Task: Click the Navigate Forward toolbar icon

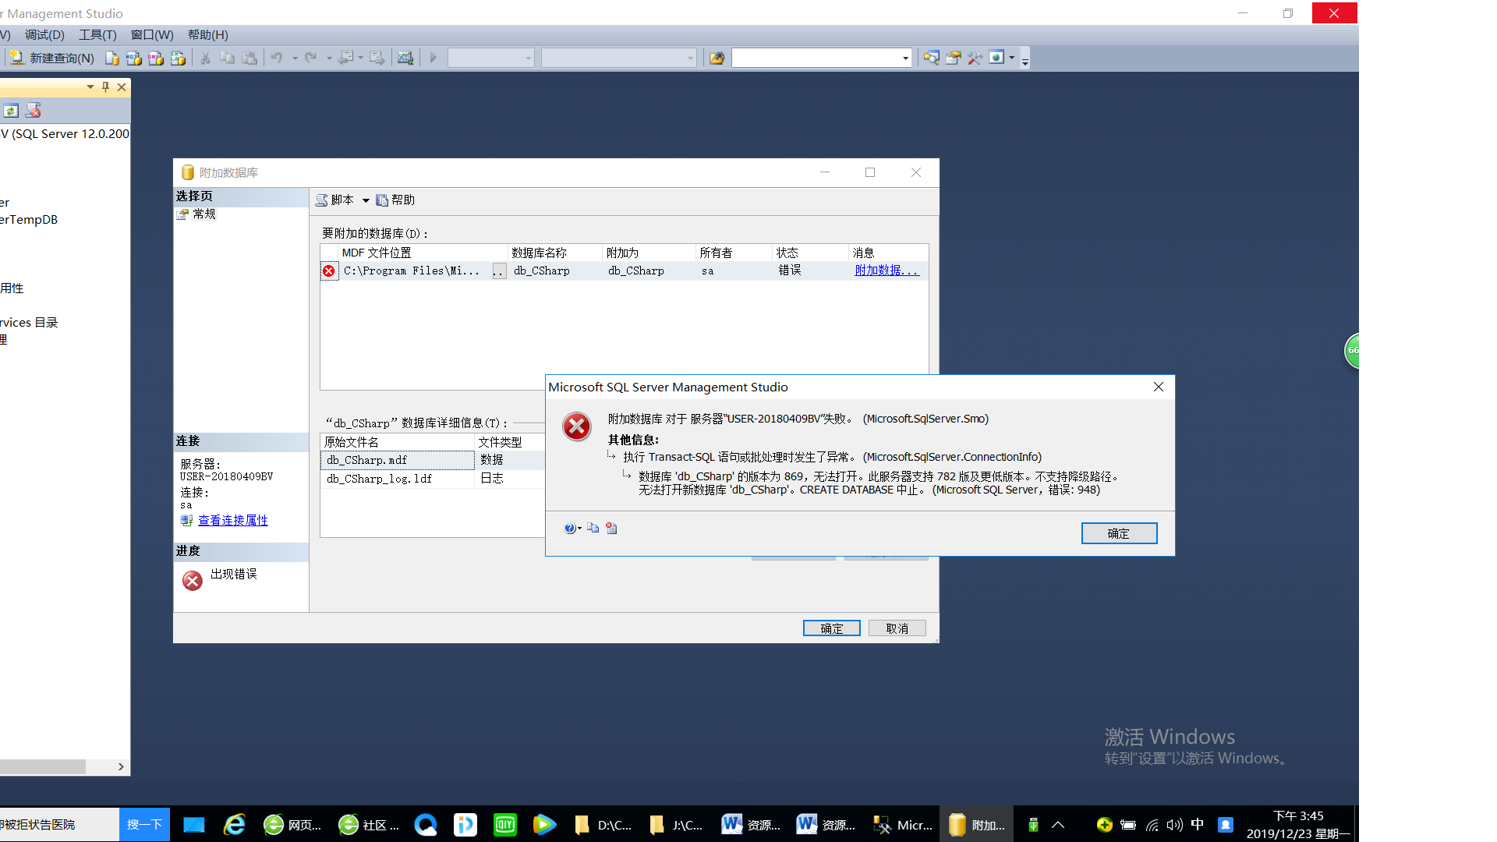Action: point(377,58)
